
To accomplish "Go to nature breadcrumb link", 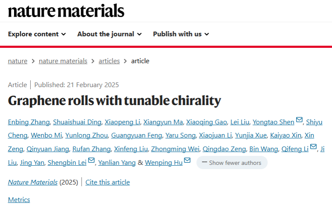I will coord(17,61).
